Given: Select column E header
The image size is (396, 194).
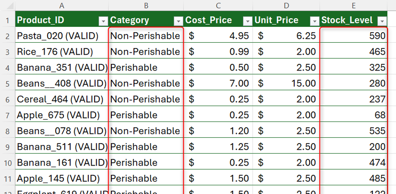Looking at the screenshot, I should click(354, 6).
